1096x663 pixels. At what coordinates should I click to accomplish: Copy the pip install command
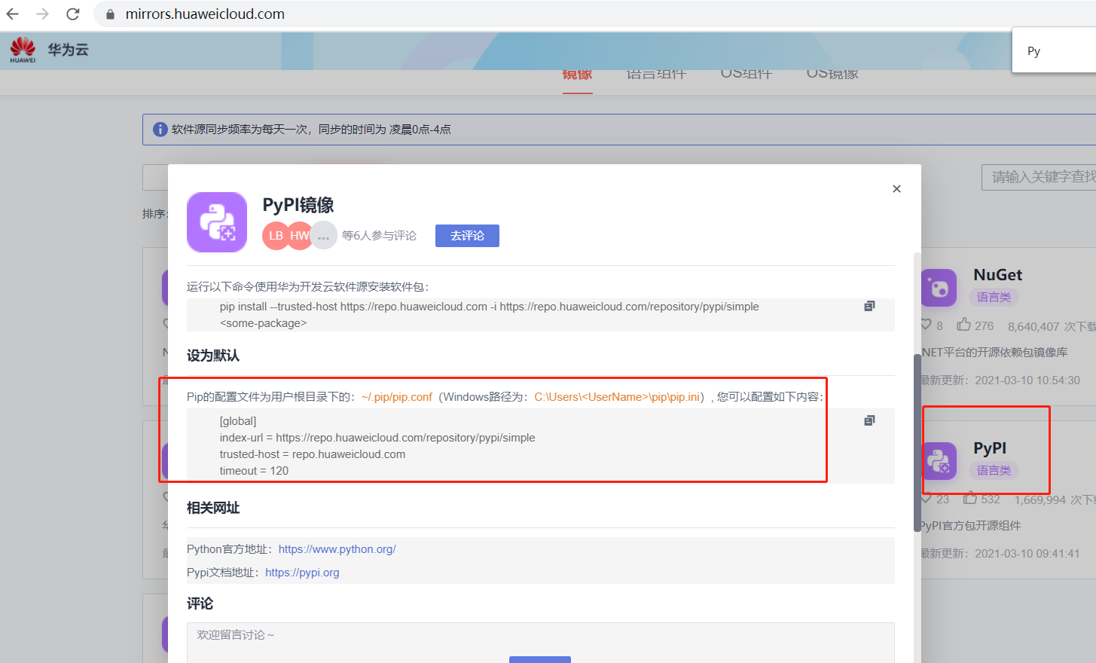tap(869, 306)
